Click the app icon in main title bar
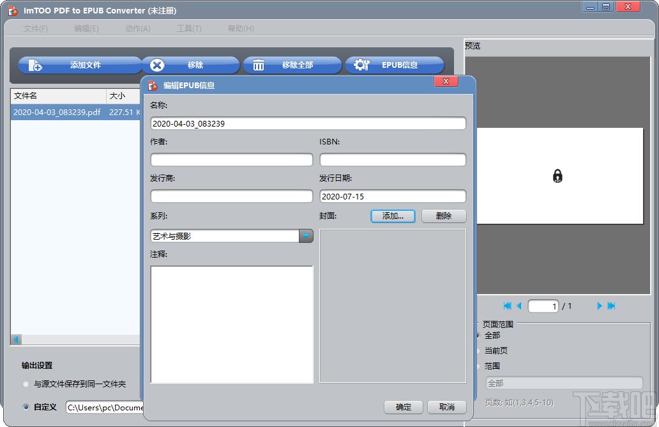659x427 pixels. [13, 10]
